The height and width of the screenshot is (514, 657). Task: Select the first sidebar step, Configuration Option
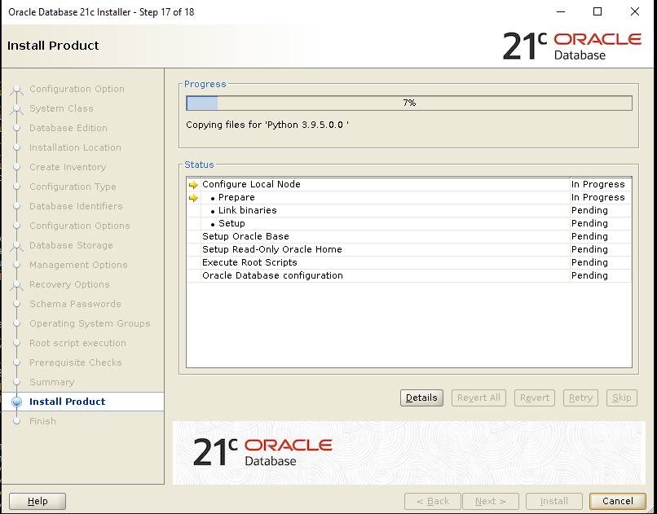tap(77, 89)
